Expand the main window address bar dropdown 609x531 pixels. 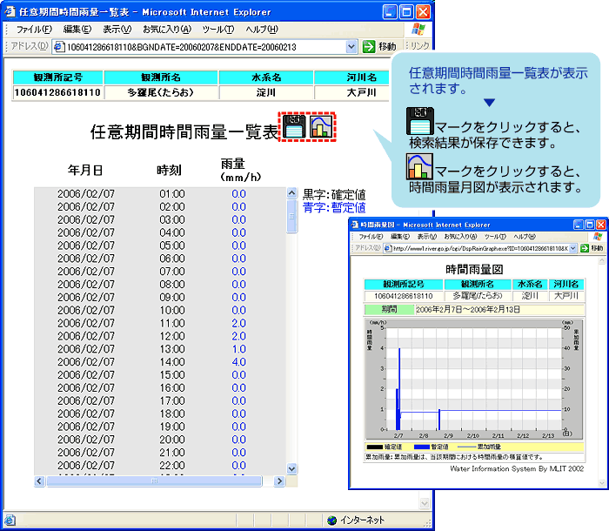coord(351,46)
